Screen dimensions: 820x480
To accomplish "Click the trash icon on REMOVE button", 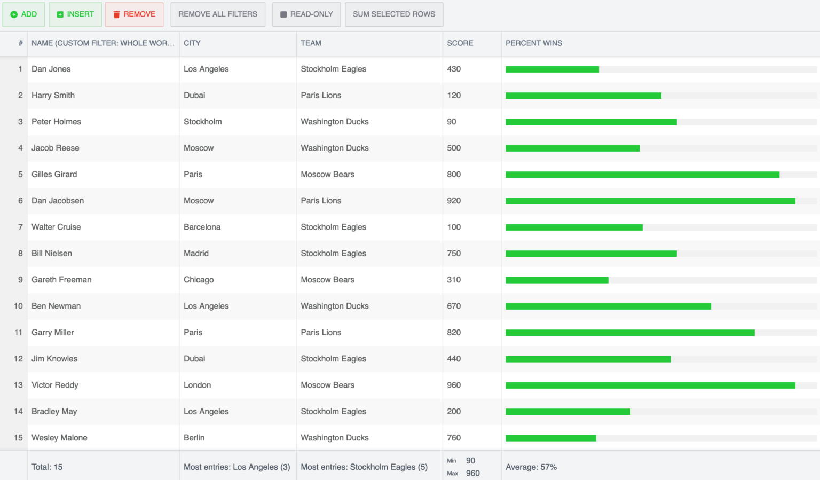I will pos(115,14).
